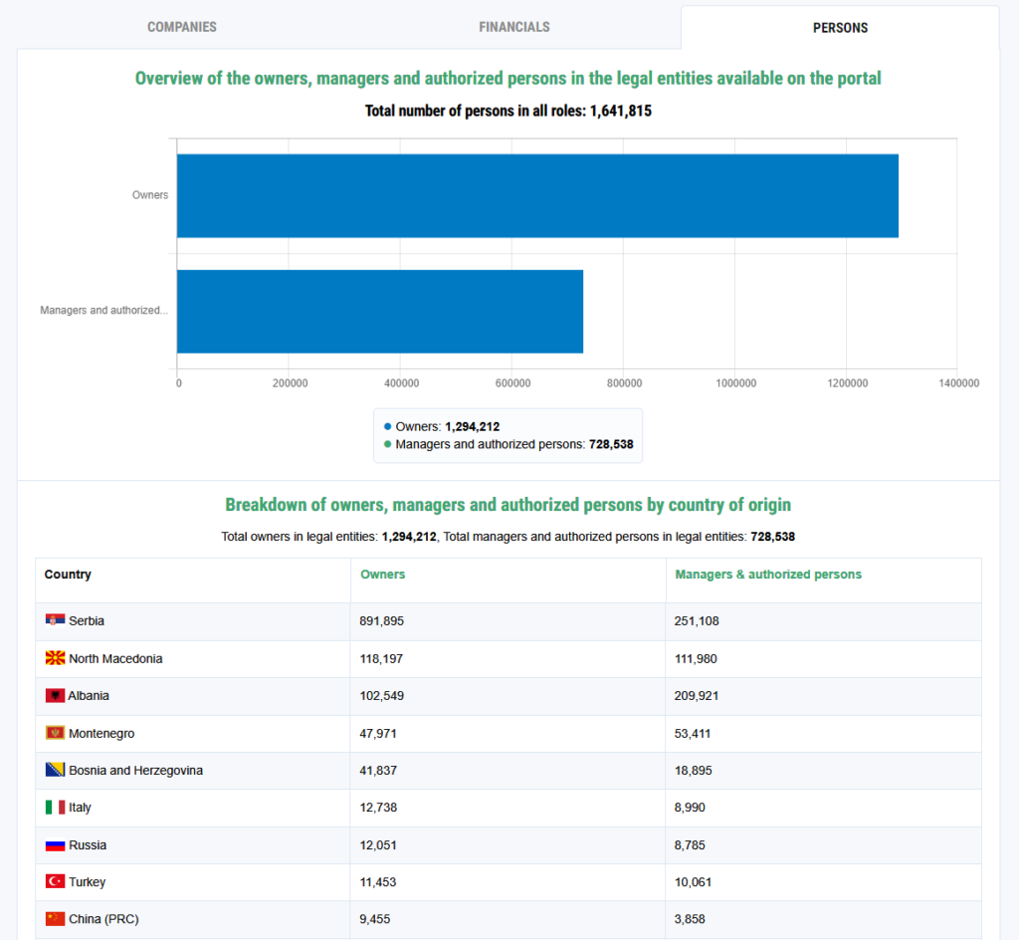Sort table by Owners column header

coord(382,574)
